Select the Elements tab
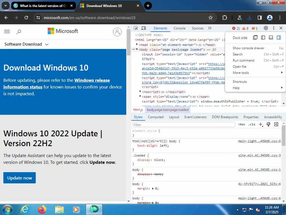The width and height of the screenshot is (286, 215). click(x=160, y=28)
